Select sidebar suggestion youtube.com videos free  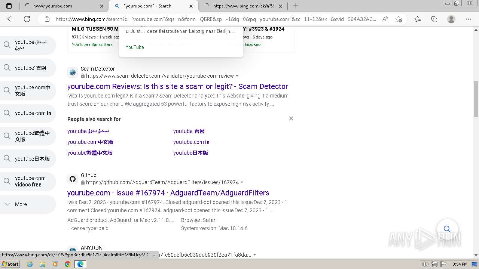click(28, 182)
